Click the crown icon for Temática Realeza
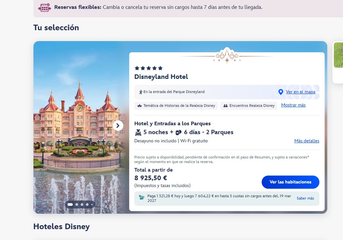 click(x=140, y=106)
